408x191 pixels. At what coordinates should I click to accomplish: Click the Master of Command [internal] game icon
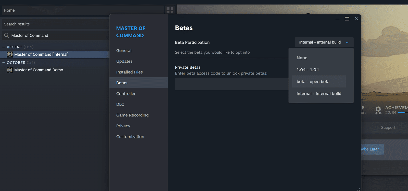[x=10, y=54]
